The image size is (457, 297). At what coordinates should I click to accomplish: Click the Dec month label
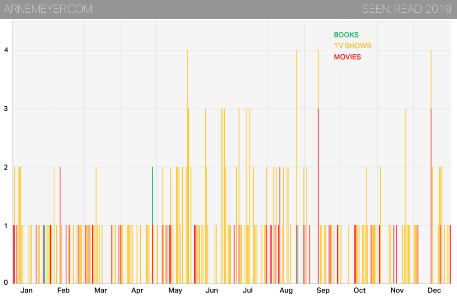tap(434, 290)
